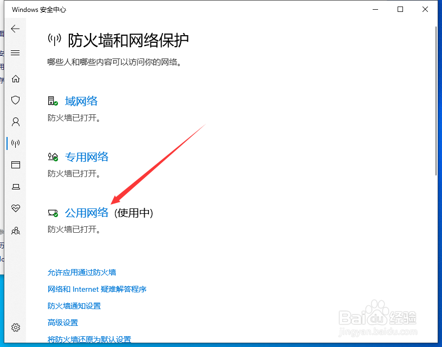Open Virus & threat protection shield icon
Screen dimensions: 442x347
click(x=15, y=100)
